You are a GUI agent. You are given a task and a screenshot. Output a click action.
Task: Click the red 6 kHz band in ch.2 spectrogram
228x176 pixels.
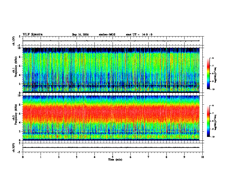tap(111, 112)
